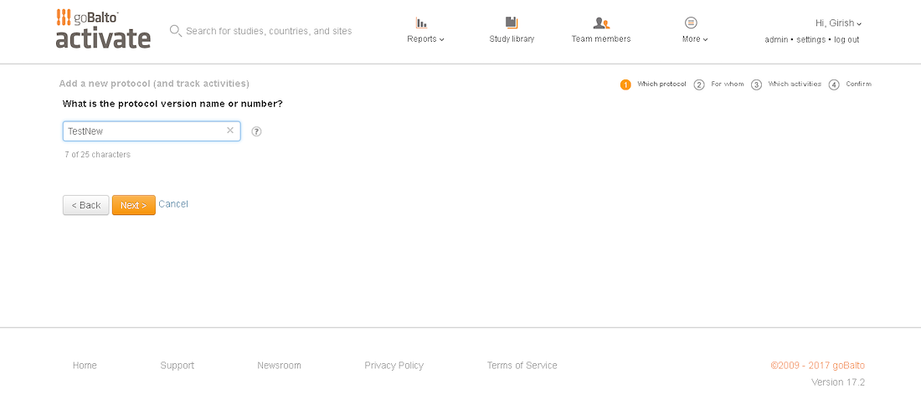This screenshot has width=921, height=415.
Task: Expand the Reports dropdown
Action: coord(425,39)
